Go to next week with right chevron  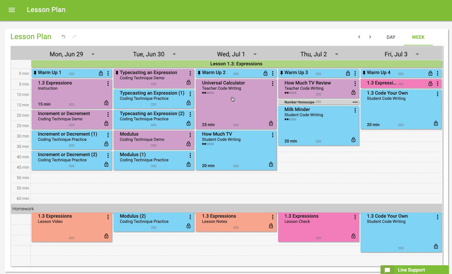pyautogui.click(x=370, y=37)
